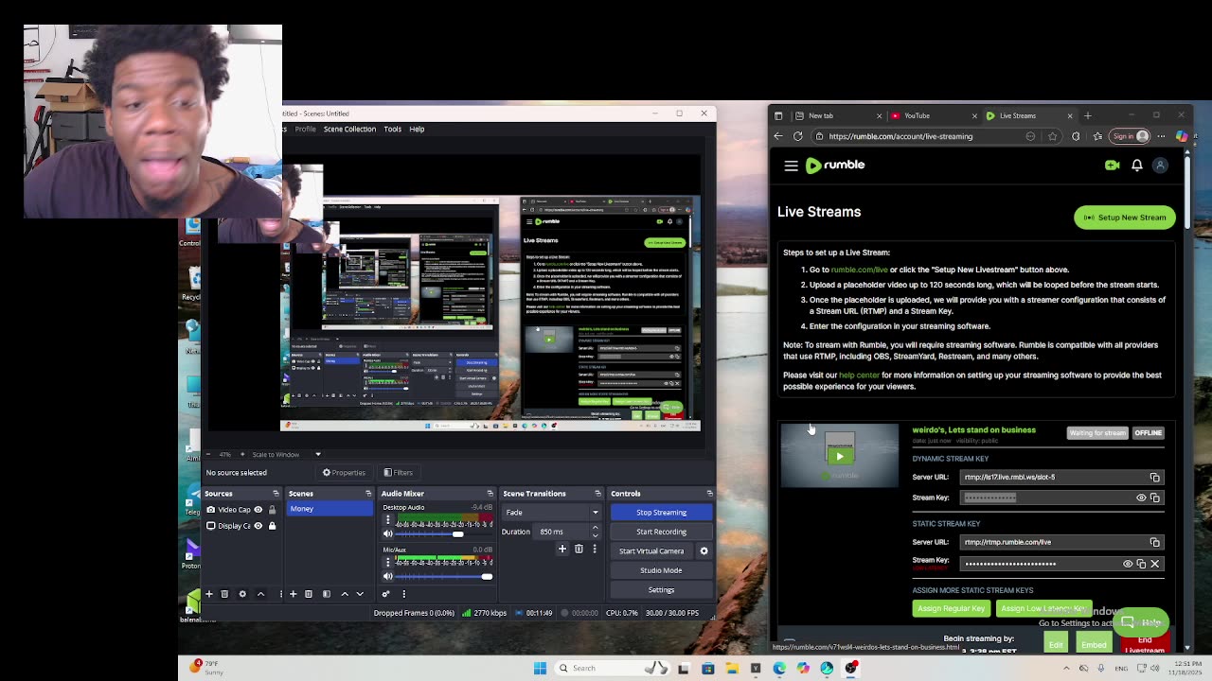The height and width of the screenshot is (681, 1212).
Task: Click the Rumble go-live camera icon
Action: click(1112, 165)
